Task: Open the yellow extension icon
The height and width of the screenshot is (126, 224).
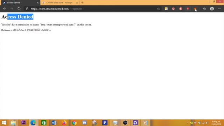Action: click(x=166, y=9)
